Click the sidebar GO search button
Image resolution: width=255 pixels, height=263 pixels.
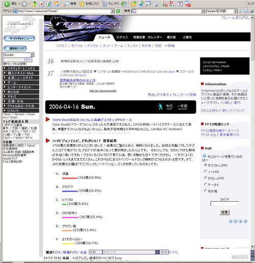coord(29,60)
